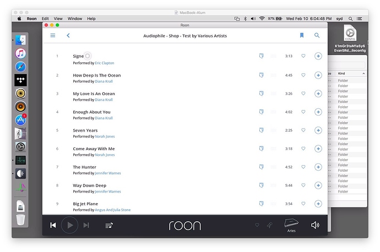Add Signe using the plus button
This screenshot has height=252, width=380.
click(318, 56)
